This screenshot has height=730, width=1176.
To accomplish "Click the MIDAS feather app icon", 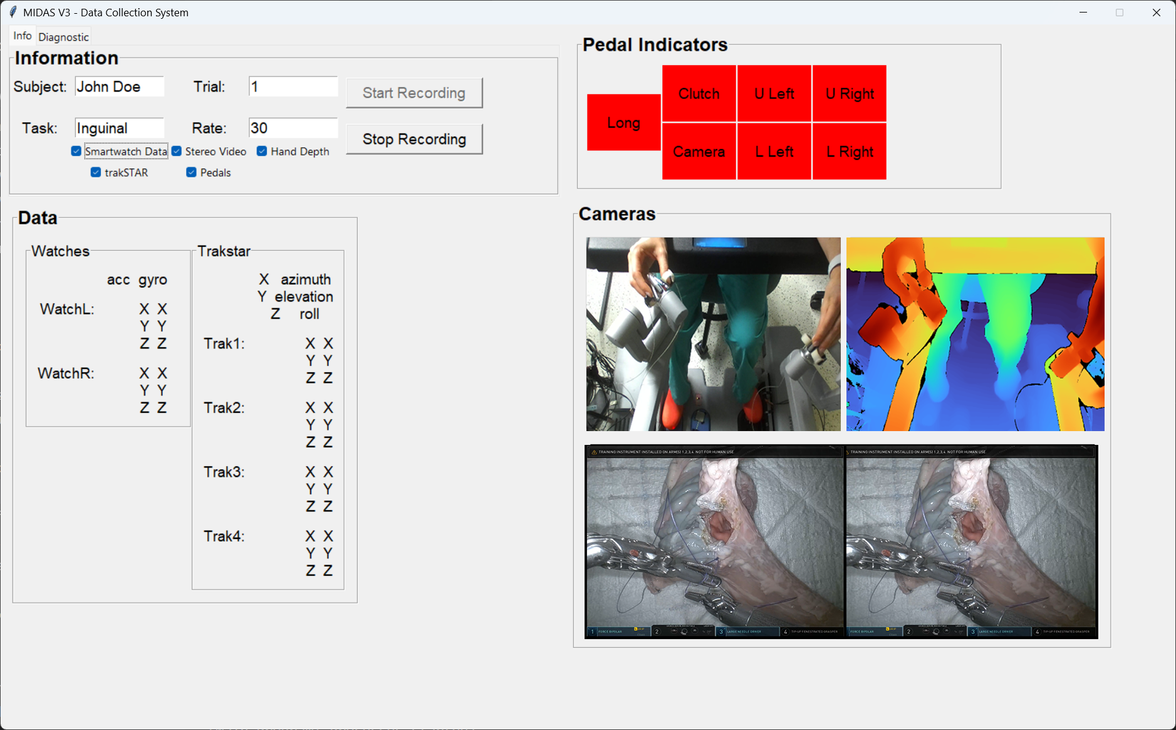I will (x=13, y=13).
